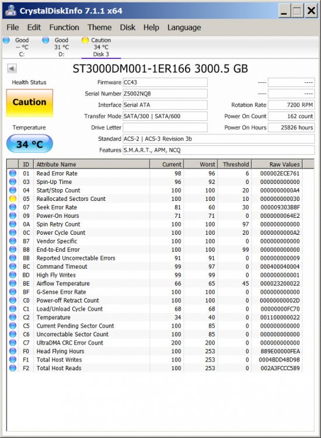Click the yellow caution icon for Disk 3

[x=85, y=40]
